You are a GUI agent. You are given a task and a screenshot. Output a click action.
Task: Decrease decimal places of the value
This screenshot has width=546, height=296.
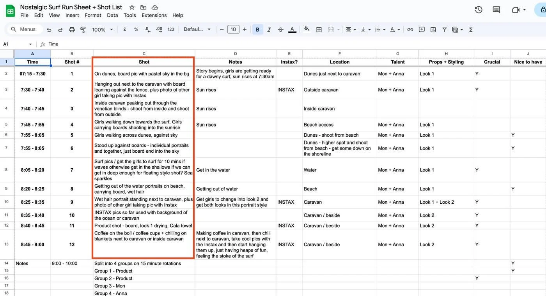(x=146, y=29)
